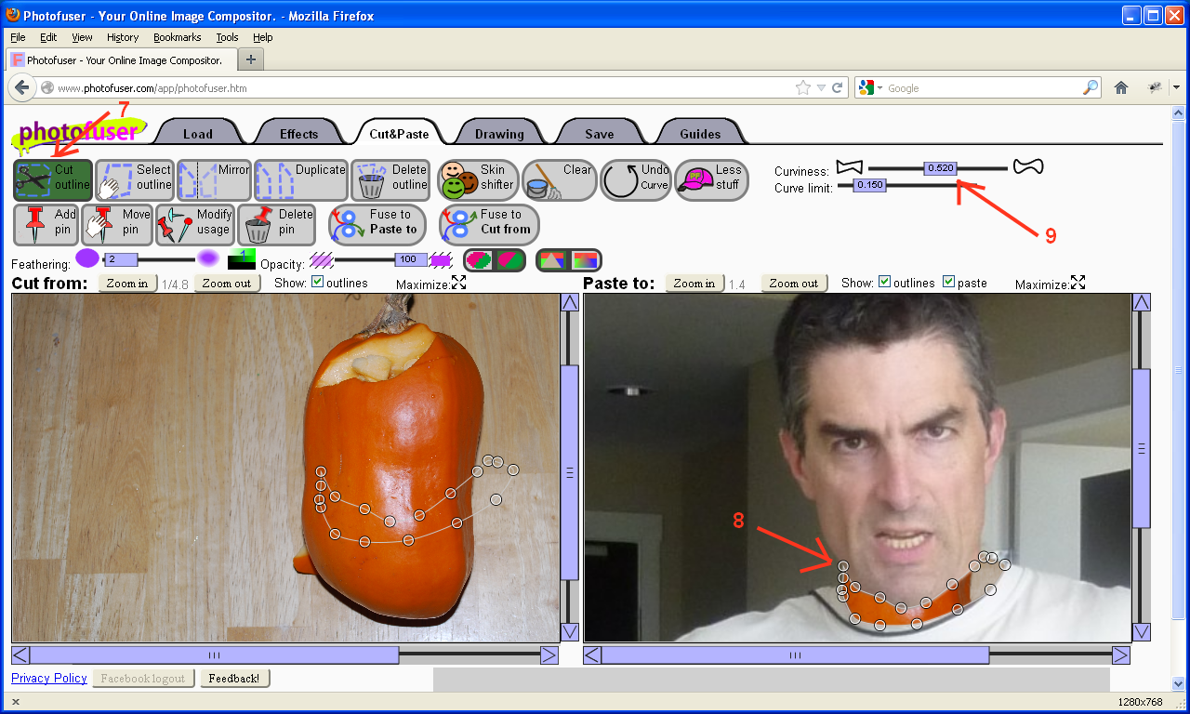
Task: Toggle Cut from outlines checkbox
Action: coord(318,282)
